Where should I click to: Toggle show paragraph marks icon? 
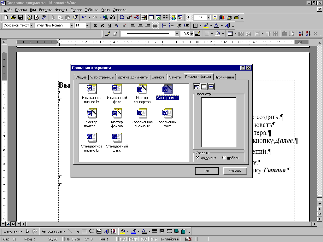[x=189, y=17]
